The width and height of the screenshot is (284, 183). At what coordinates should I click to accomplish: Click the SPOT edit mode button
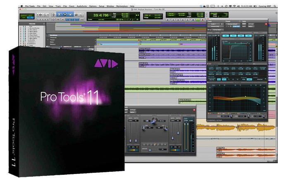[30, 15]
